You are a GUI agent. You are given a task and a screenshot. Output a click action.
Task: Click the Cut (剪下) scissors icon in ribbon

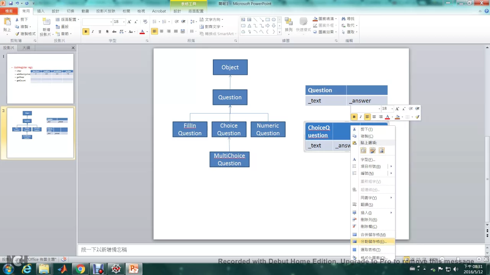pyautogui.click(x=17, y=19)
